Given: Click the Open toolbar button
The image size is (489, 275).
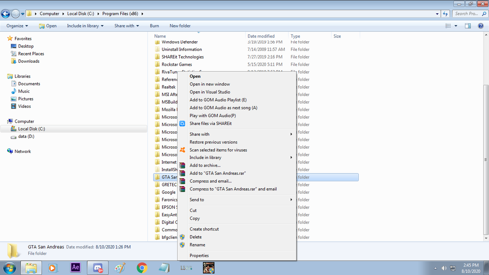Looking at the screenshot, I should tap(48, 26).
